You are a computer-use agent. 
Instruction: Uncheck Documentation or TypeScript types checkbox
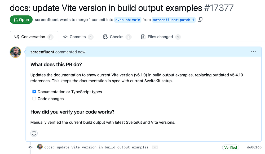pyautogui.click(x=34, y=92)
